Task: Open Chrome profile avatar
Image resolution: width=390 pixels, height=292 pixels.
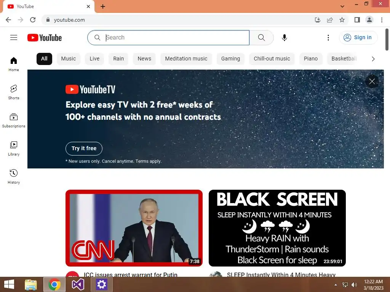Action: click(x=369, y=20)
